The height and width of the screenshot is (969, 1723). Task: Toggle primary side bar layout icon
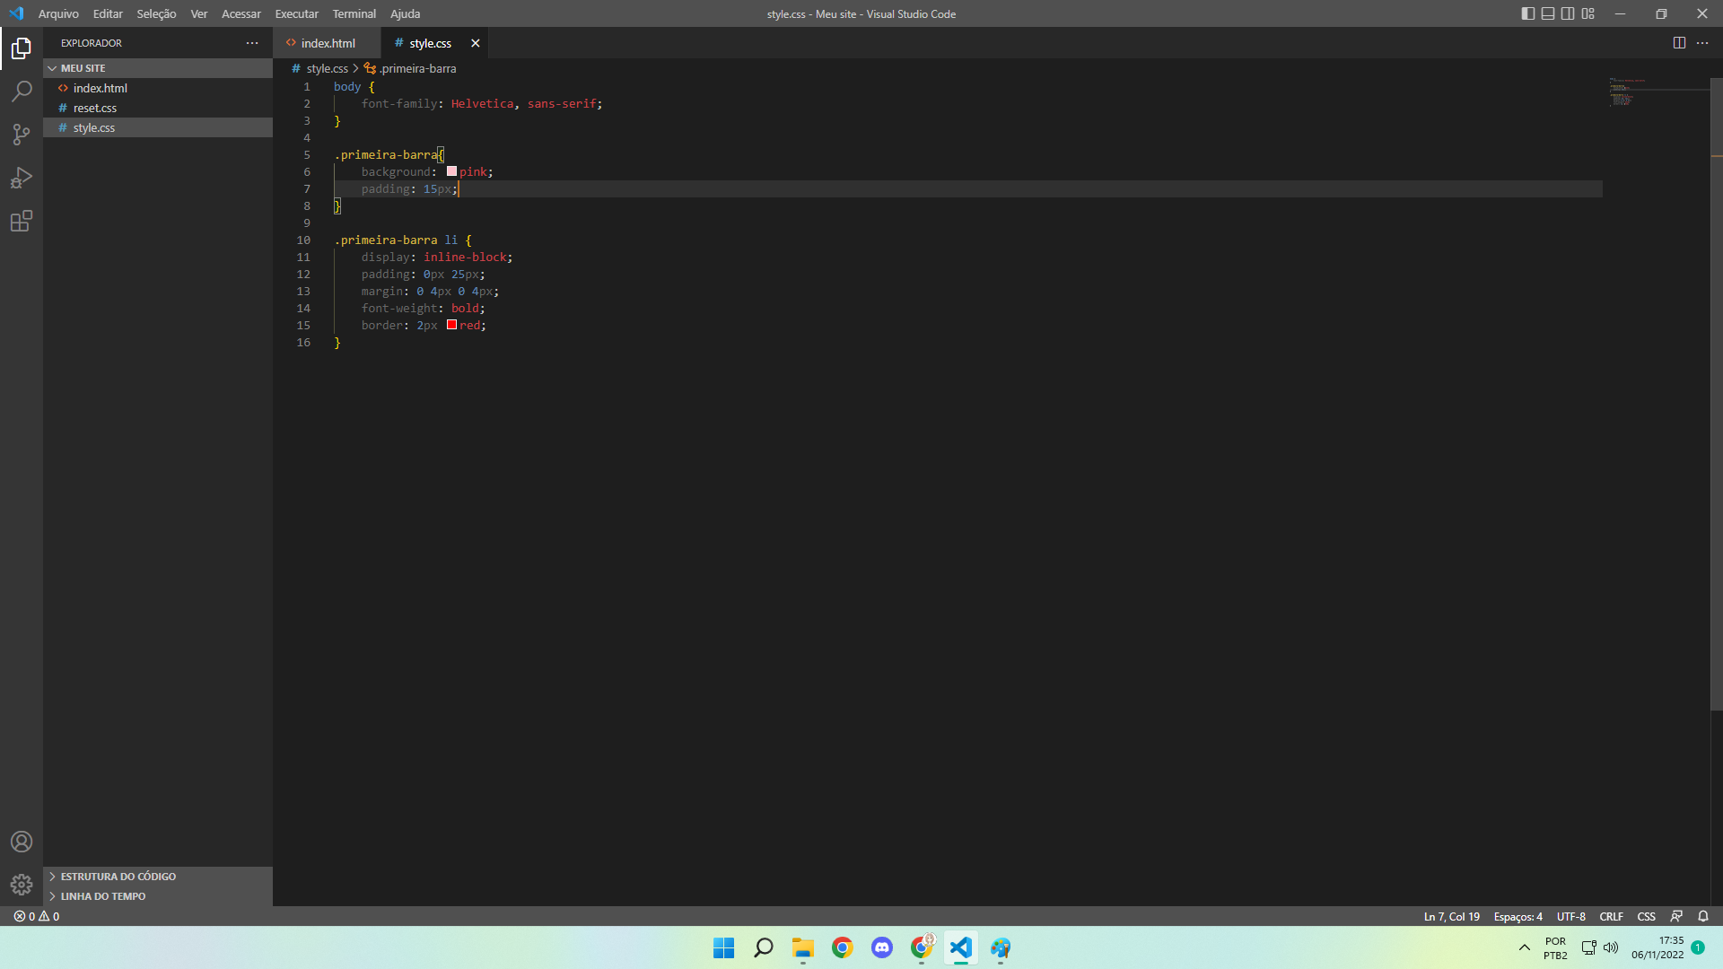pyautogui.click(x=1528, y=13)
